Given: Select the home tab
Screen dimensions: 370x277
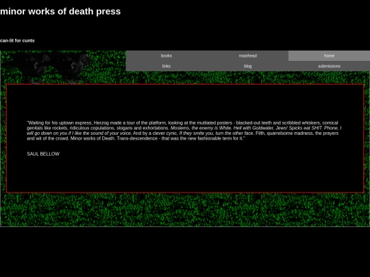Looking at the screenshot, I should [x=329, y=56].
